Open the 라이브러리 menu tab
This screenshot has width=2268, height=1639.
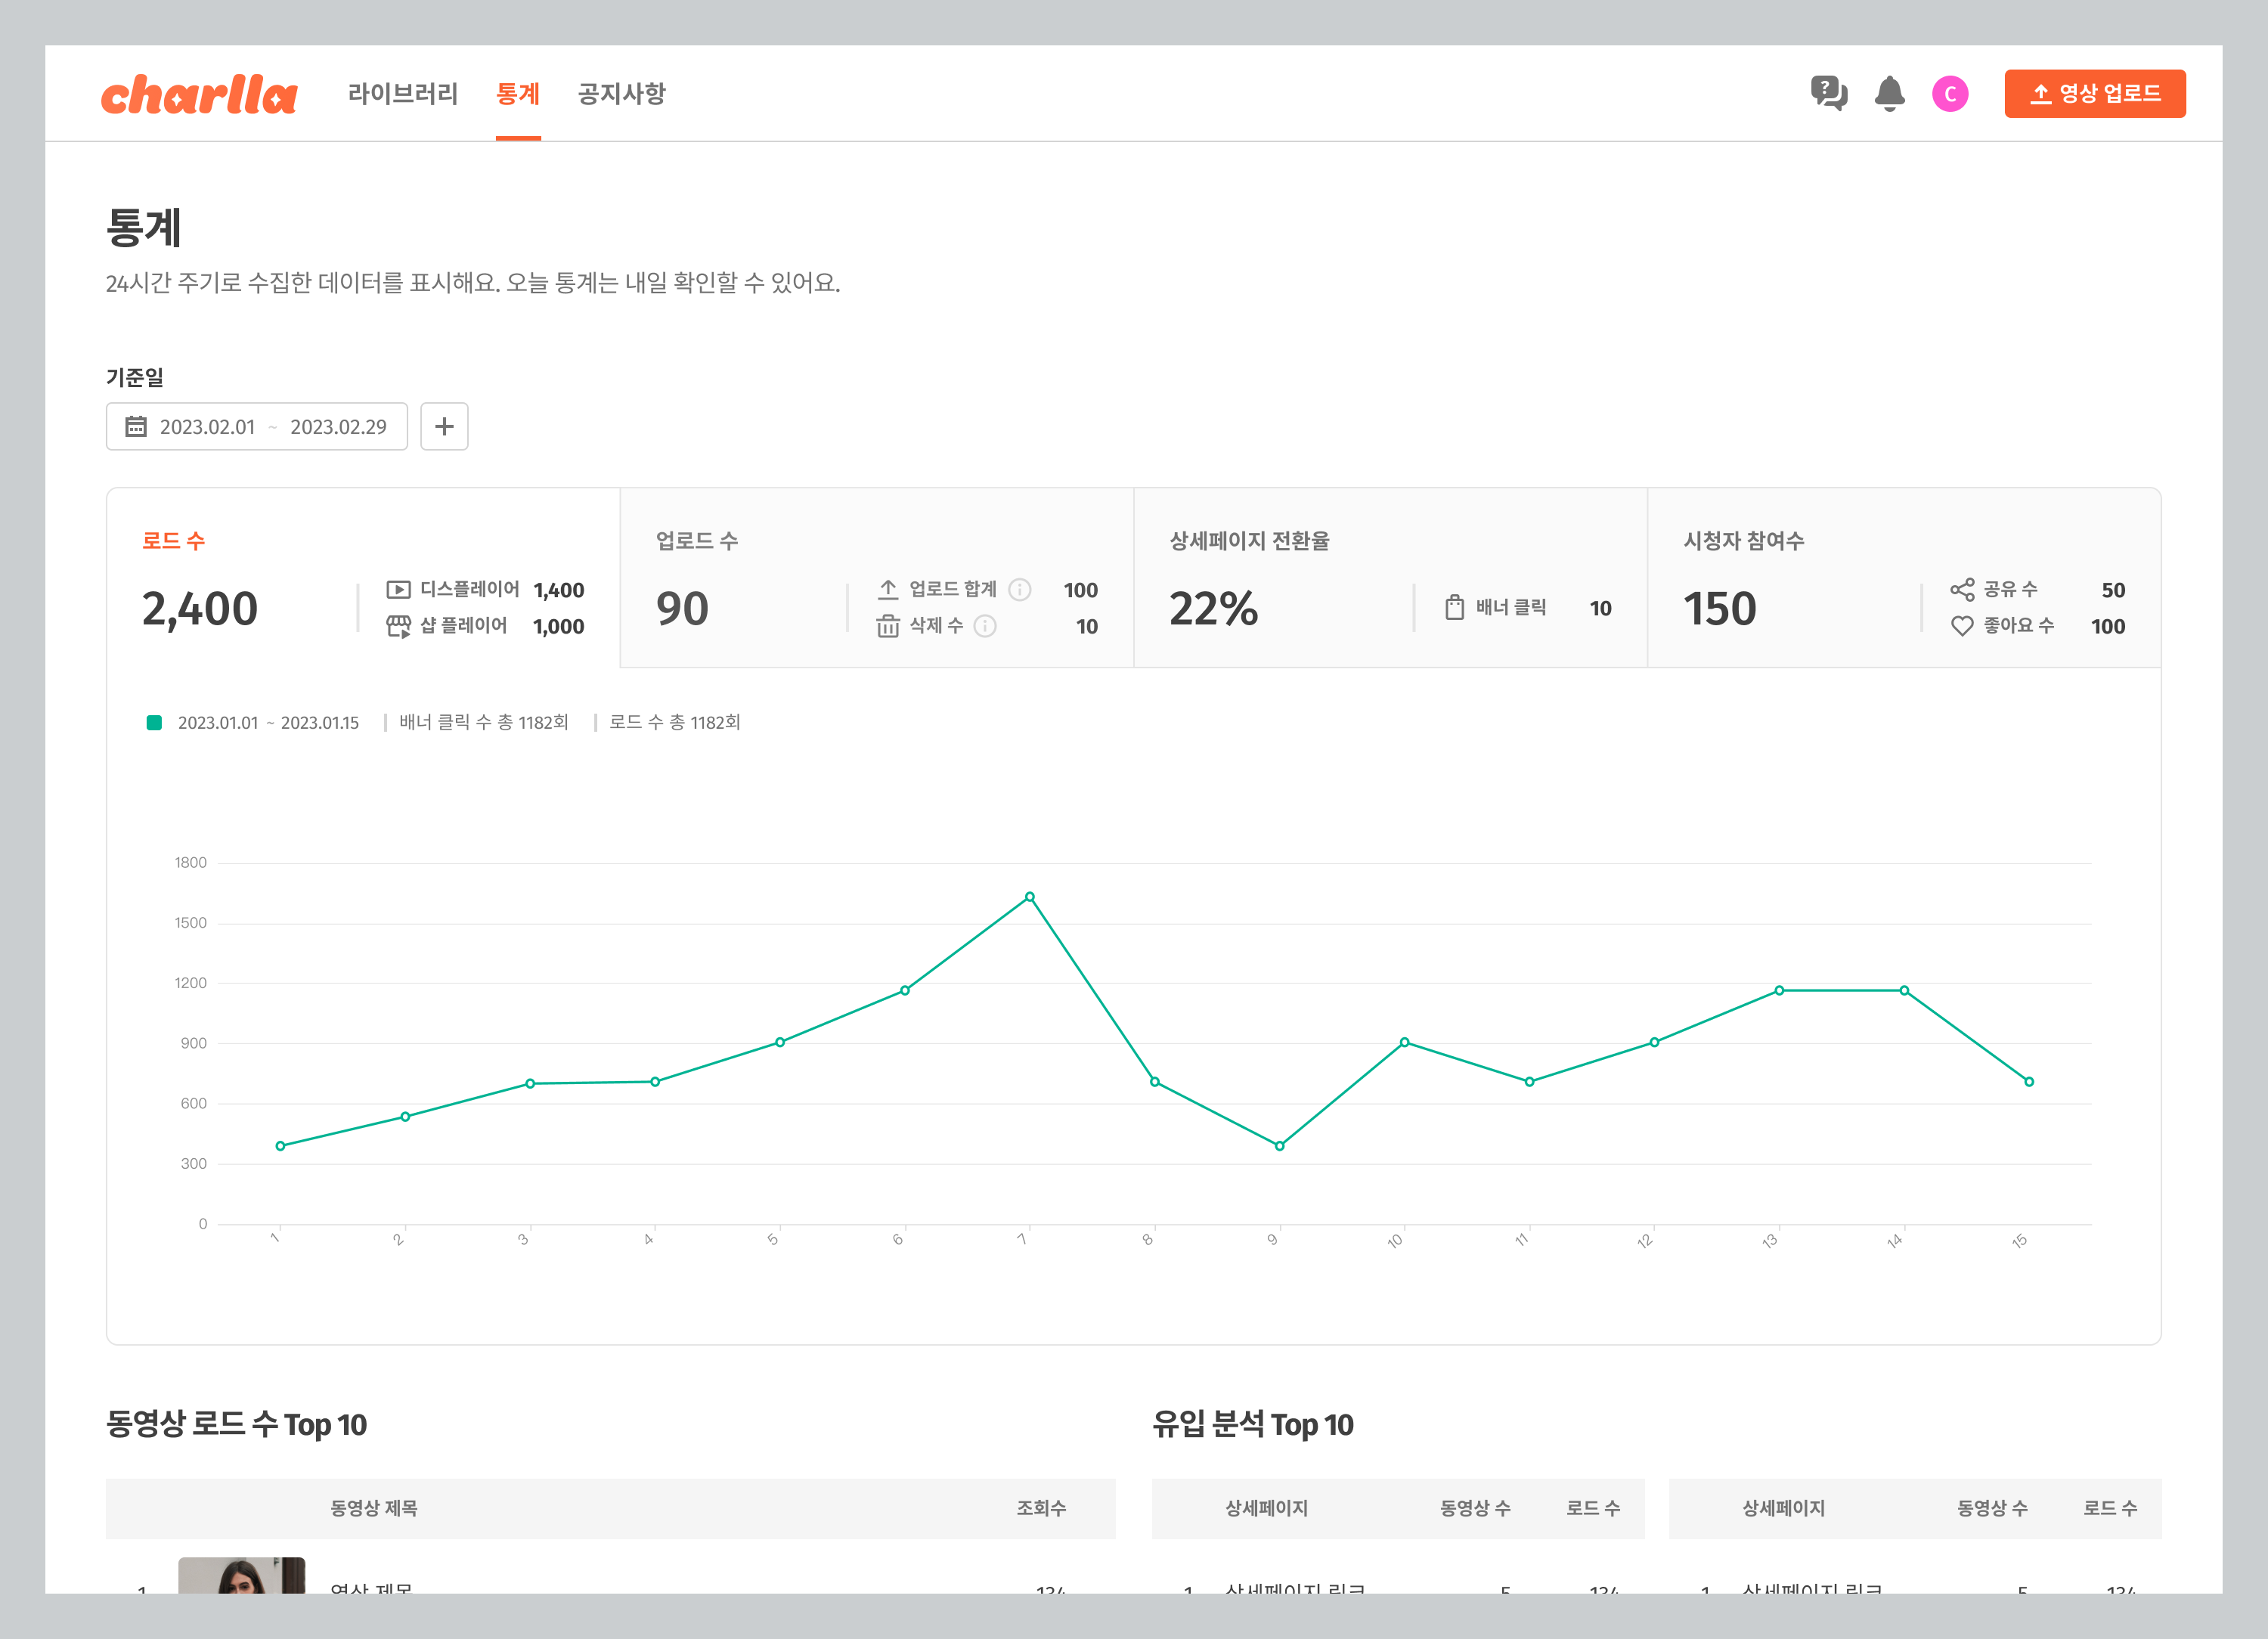click(402, 94)
